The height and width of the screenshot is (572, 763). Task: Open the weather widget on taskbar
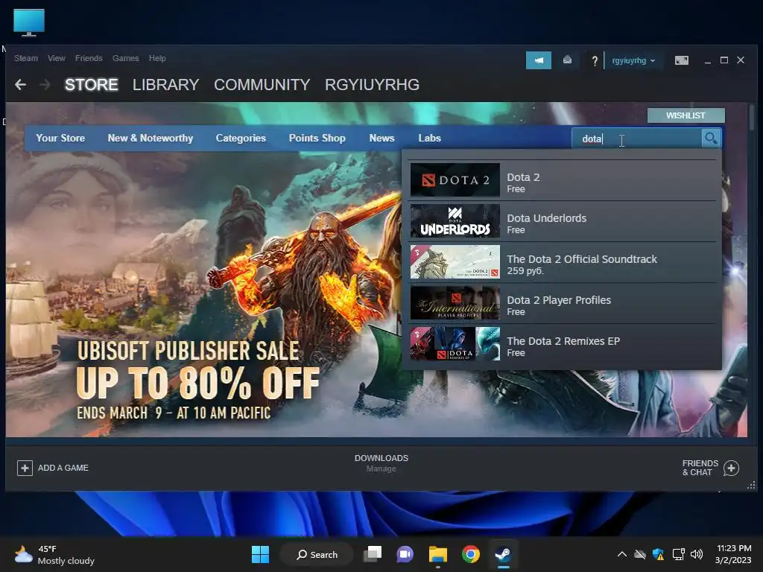coord(54,555)
